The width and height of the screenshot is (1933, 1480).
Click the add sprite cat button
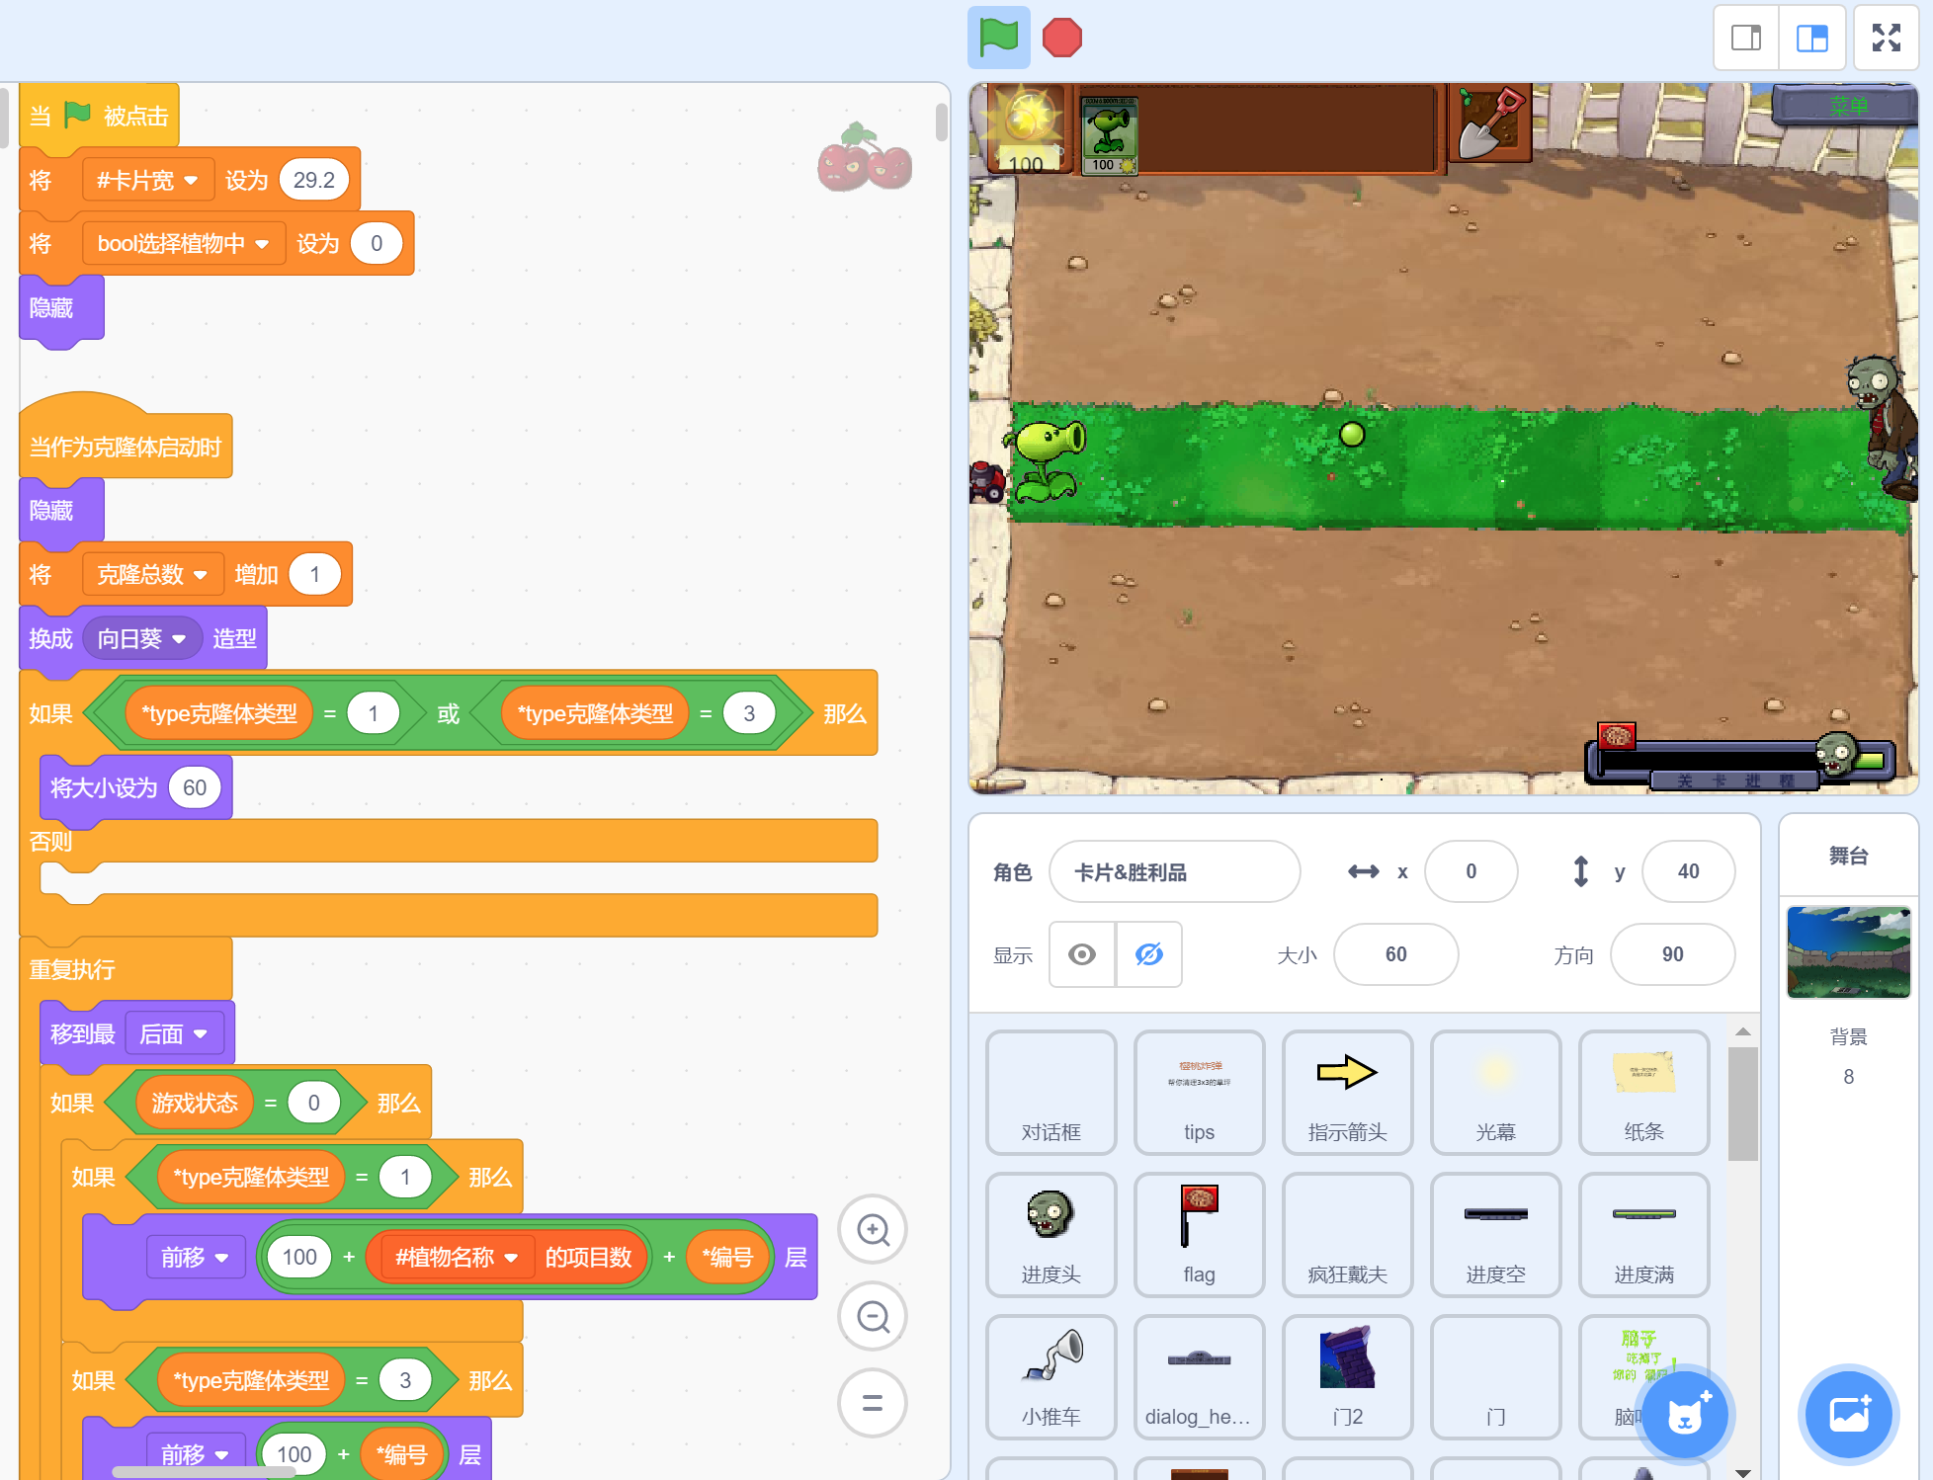point(1685,1415)
